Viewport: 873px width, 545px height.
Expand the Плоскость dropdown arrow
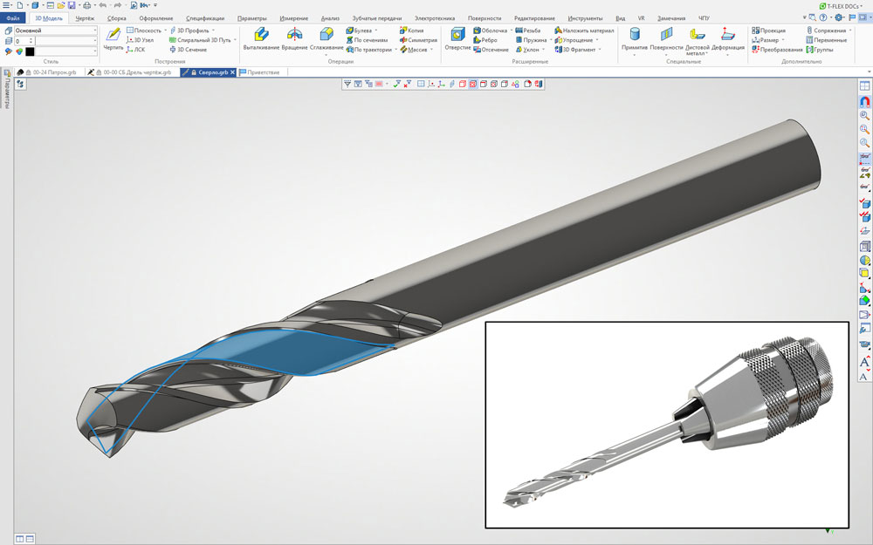[x=166, y=31]
